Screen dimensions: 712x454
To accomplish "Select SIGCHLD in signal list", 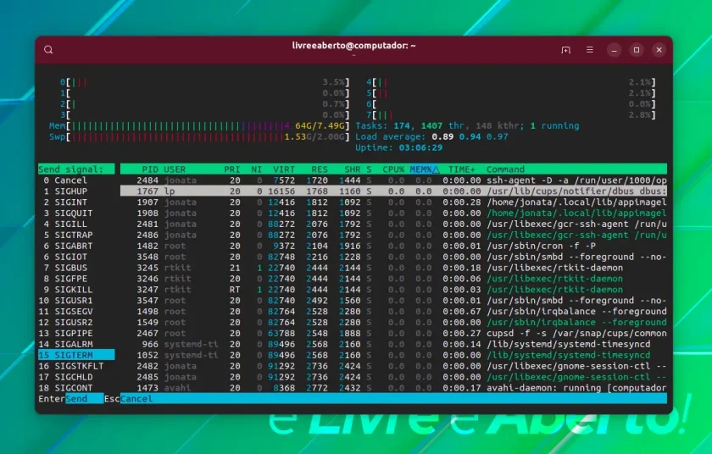I will (x=76, y=377).
